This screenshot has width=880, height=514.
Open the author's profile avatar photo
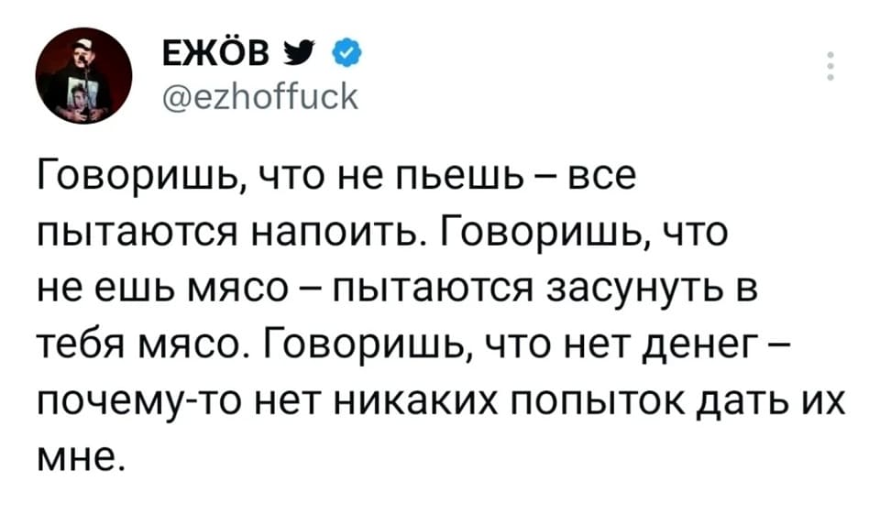click(76, 78)
